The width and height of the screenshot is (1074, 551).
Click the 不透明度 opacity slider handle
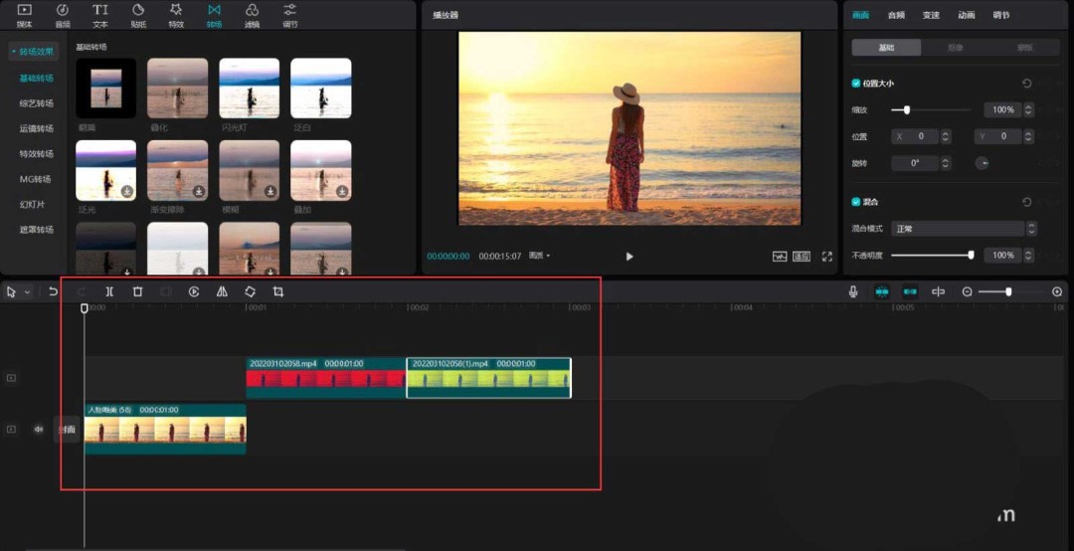pyautogui.click(x=971, y=256)
